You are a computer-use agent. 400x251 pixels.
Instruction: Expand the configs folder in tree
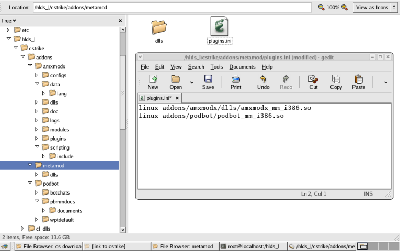pos(36,75)
